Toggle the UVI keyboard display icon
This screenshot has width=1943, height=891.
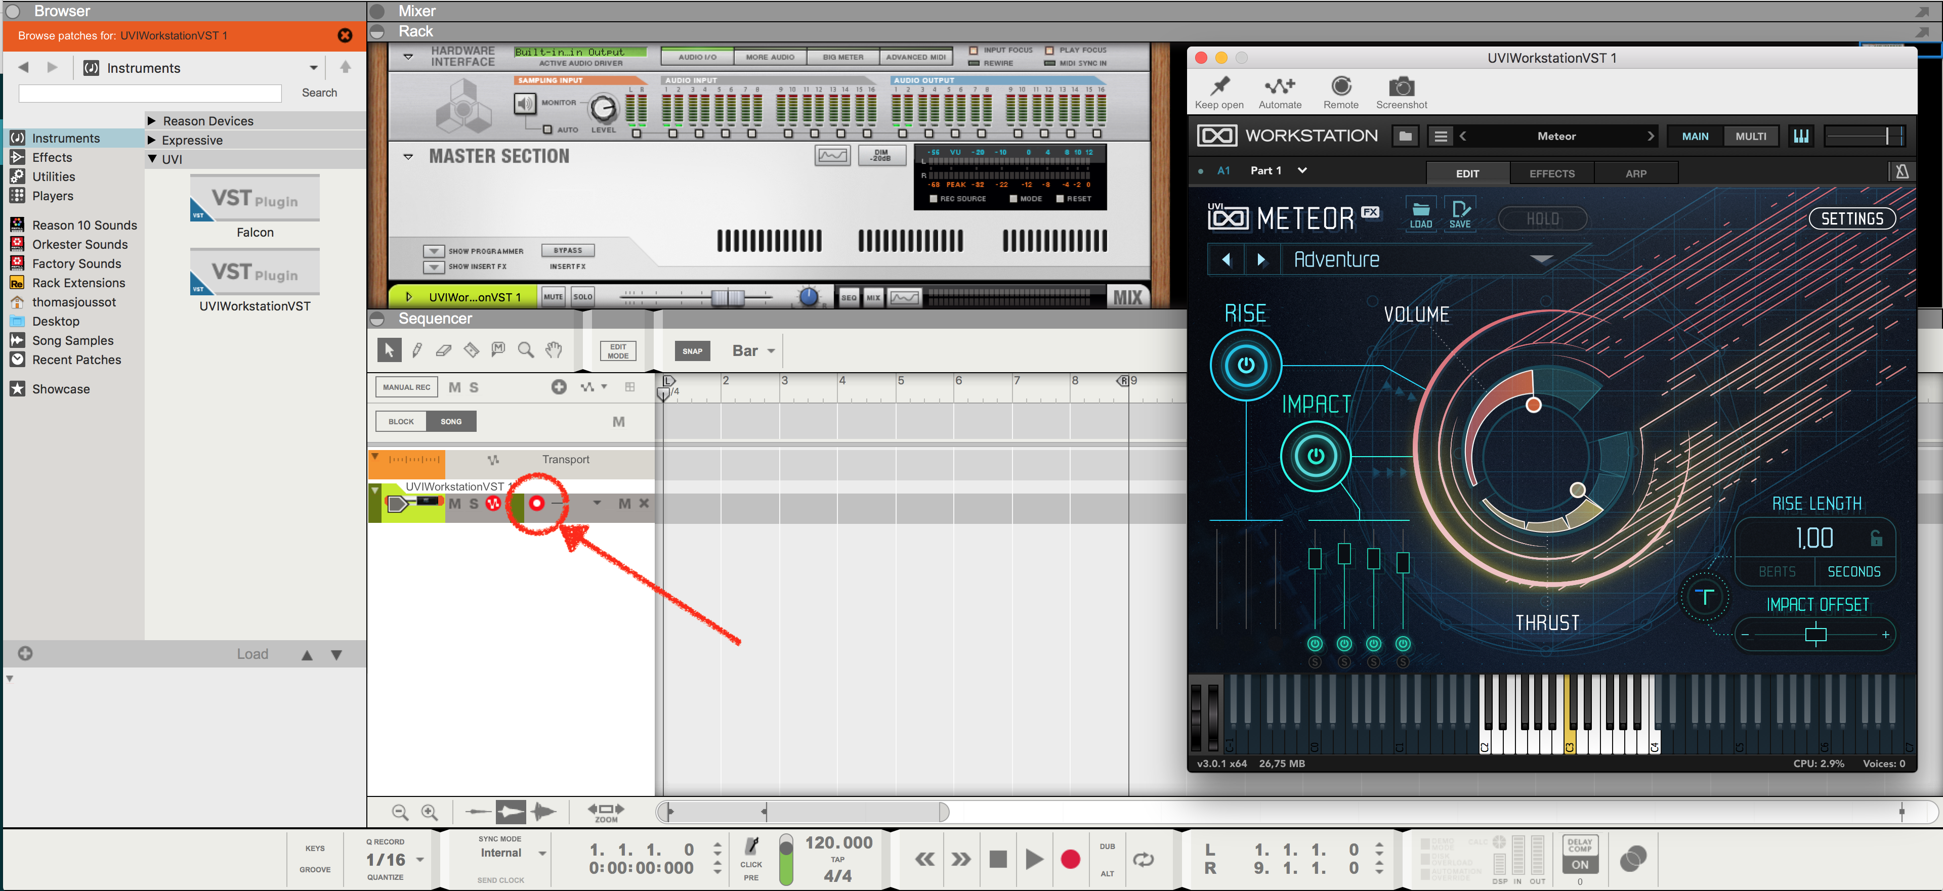coord(1801,137)
